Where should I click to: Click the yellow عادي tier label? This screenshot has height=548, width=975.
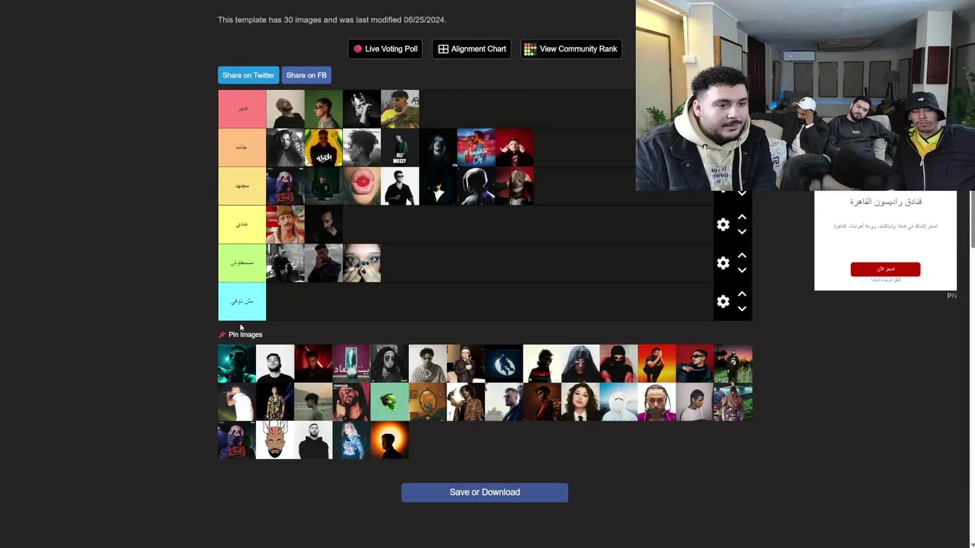[242, 225]
